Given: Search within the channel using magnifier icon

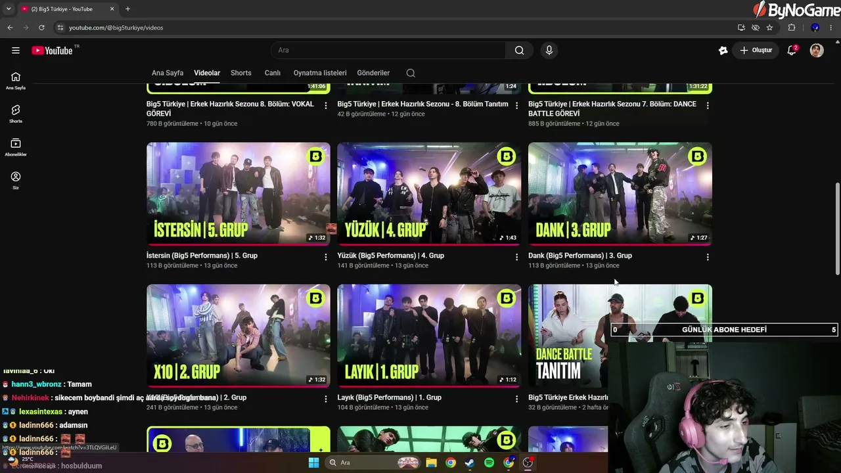Looking at the screenshot, I should (x=411, y=73).
